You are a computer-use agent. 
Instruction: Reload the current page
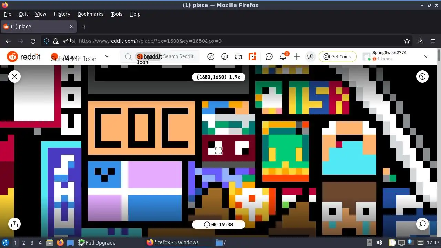(33, 41)
